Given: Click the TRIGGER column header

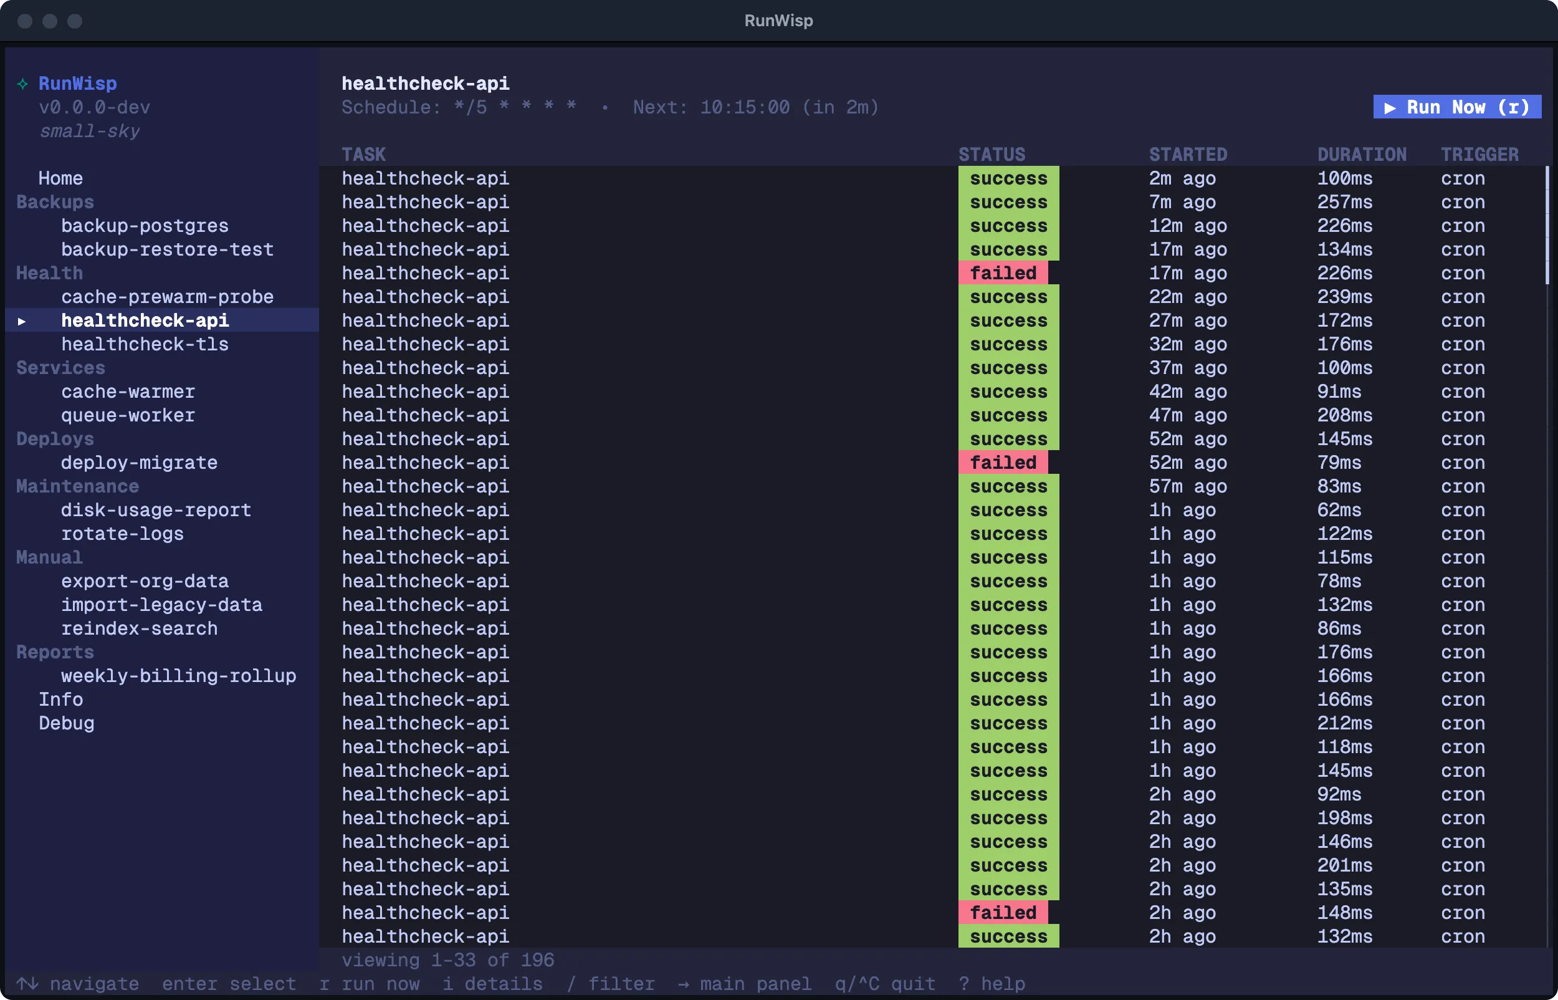Looking at the screenshot, I should (1479, 155).
